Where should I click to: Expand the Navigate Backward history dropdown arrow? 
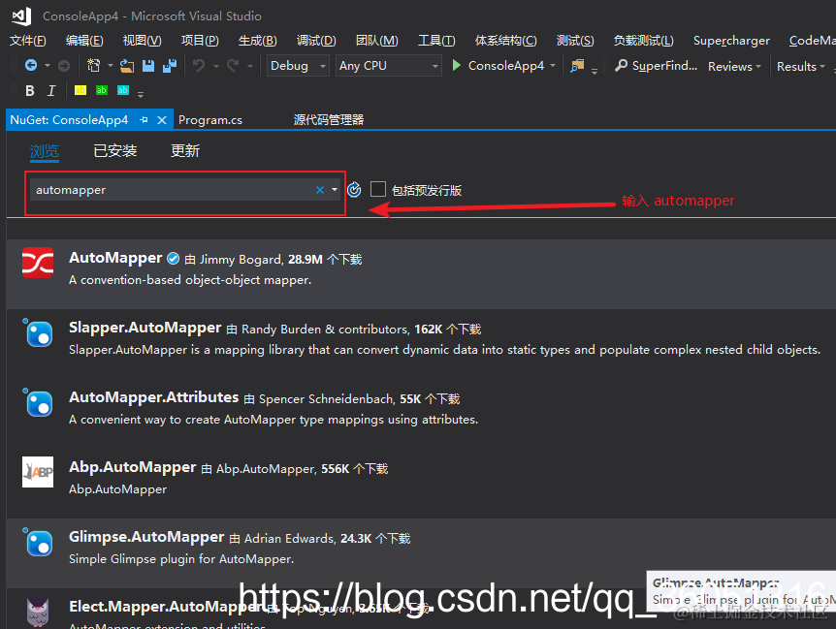point(48,66)
